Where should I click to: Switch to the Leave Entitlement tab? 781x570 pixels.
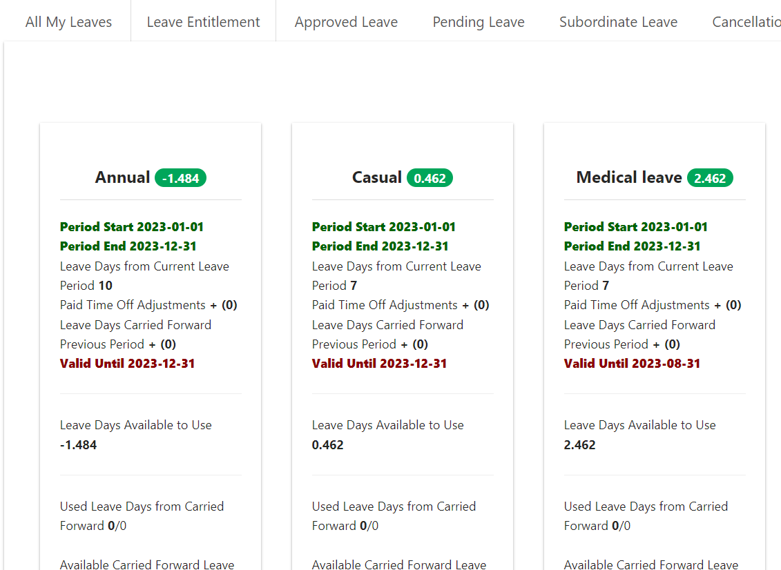[x=203, y=22]
